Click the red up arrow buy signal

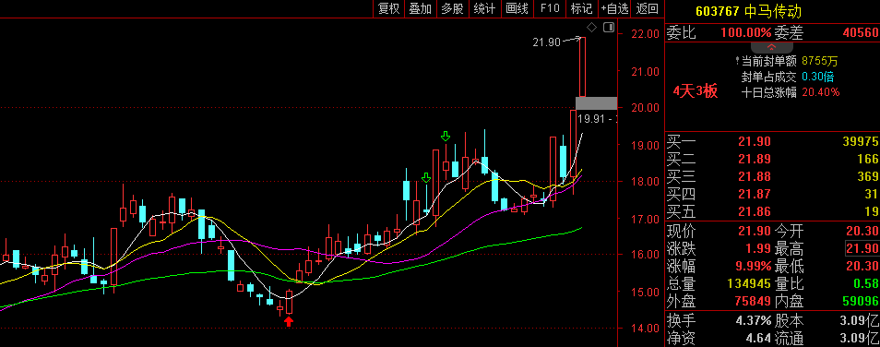(289, 321)
